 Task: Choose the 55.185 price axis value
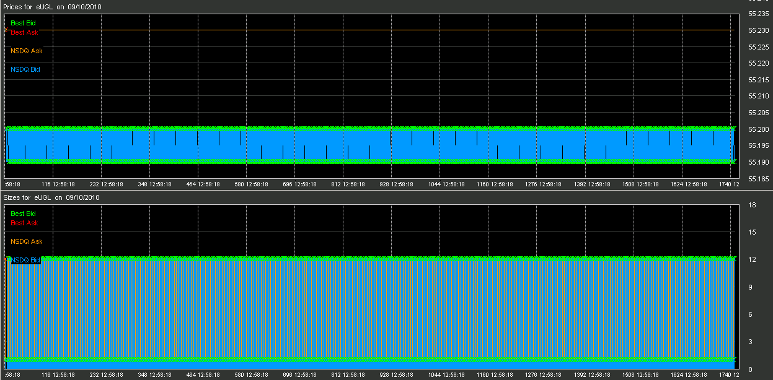point(759,178)
